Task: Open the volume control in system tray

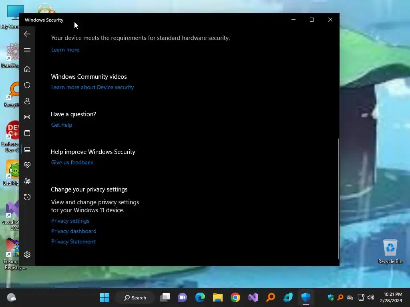Action: tap(371, 297)
